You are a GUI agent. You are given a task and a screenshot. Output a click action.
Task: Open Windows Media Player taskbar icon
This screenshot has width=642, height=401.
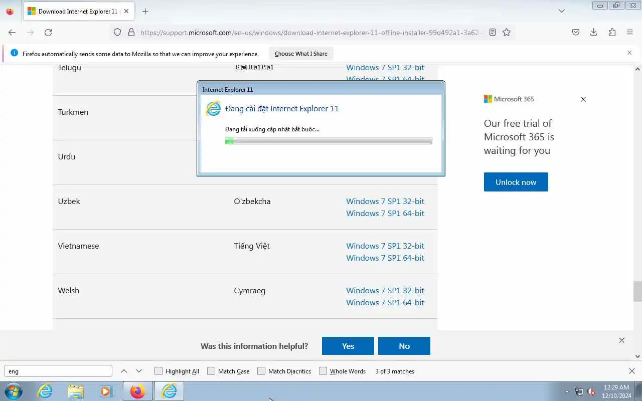(106, 391)
